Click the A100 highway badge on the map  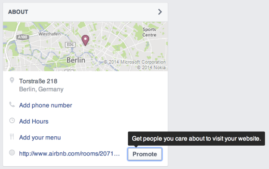click(22, 37)
